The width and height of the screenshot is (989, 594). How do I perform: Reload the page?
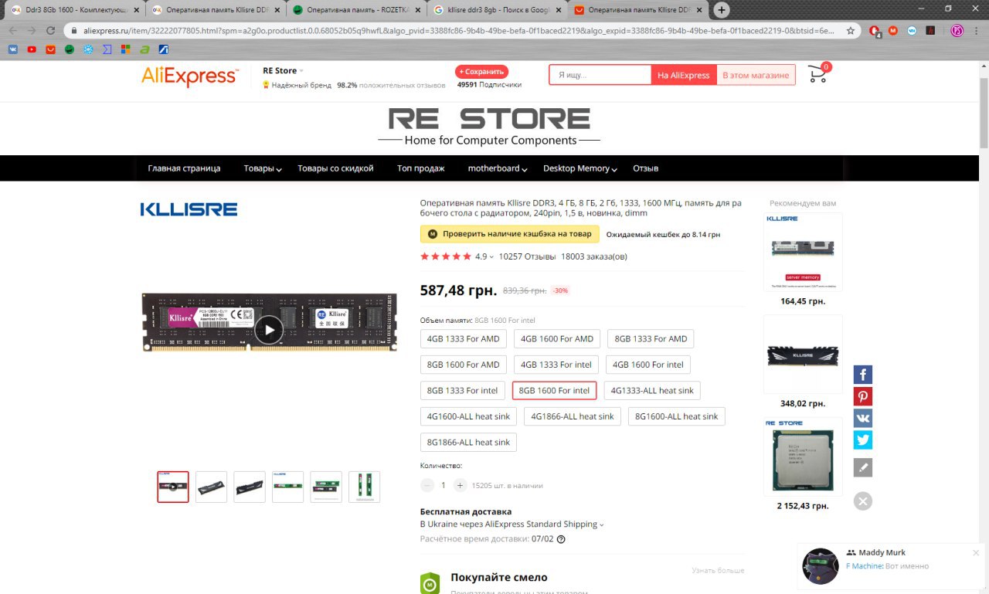[x=51, y=30]
